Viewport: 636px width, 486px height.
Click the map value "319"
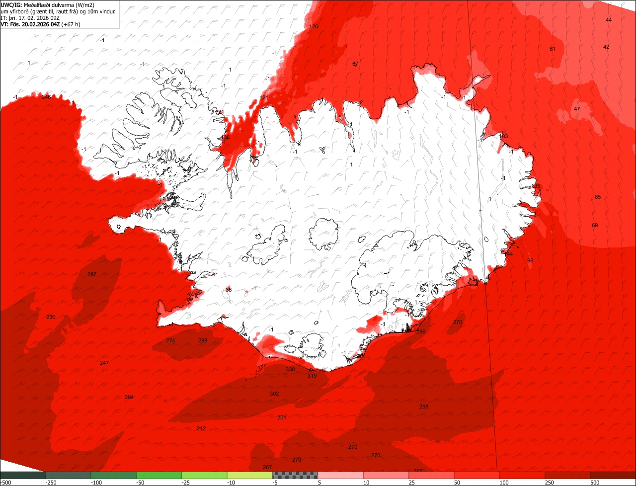click(312, 376)
